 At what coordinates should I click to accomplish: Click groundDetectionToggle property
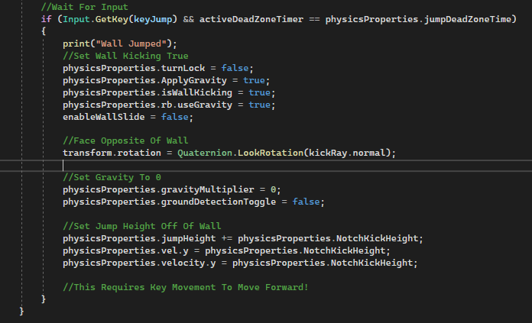point(218,202)
